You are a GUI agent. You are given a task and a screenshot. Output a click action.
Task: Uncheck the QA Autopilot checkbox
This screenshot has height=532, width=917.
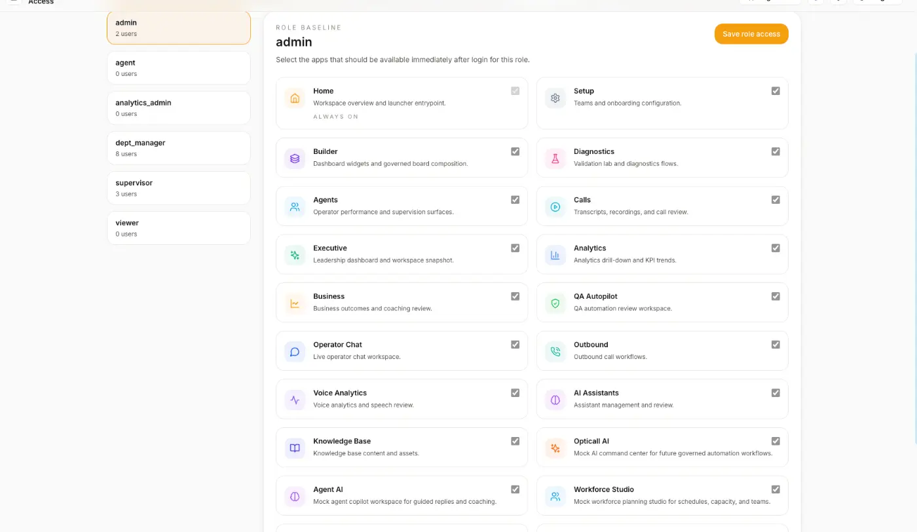pos(776,296)
